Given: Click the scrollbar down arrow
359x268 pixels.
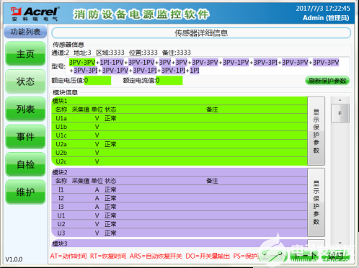Looking at the screenshot, I should [x=340, y=243].
